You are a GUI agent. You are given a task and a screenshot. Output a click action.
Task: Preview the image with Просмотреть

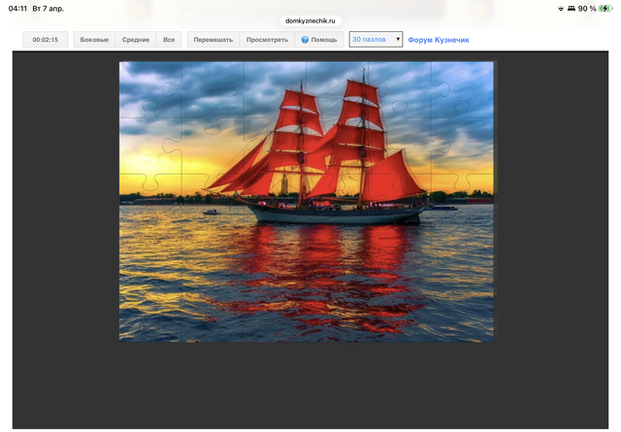point(267,40)
